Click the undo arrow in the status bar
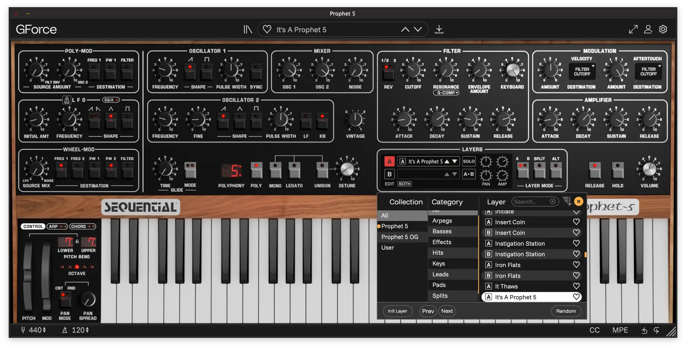The image size is (686, 348). coord(645,331)
